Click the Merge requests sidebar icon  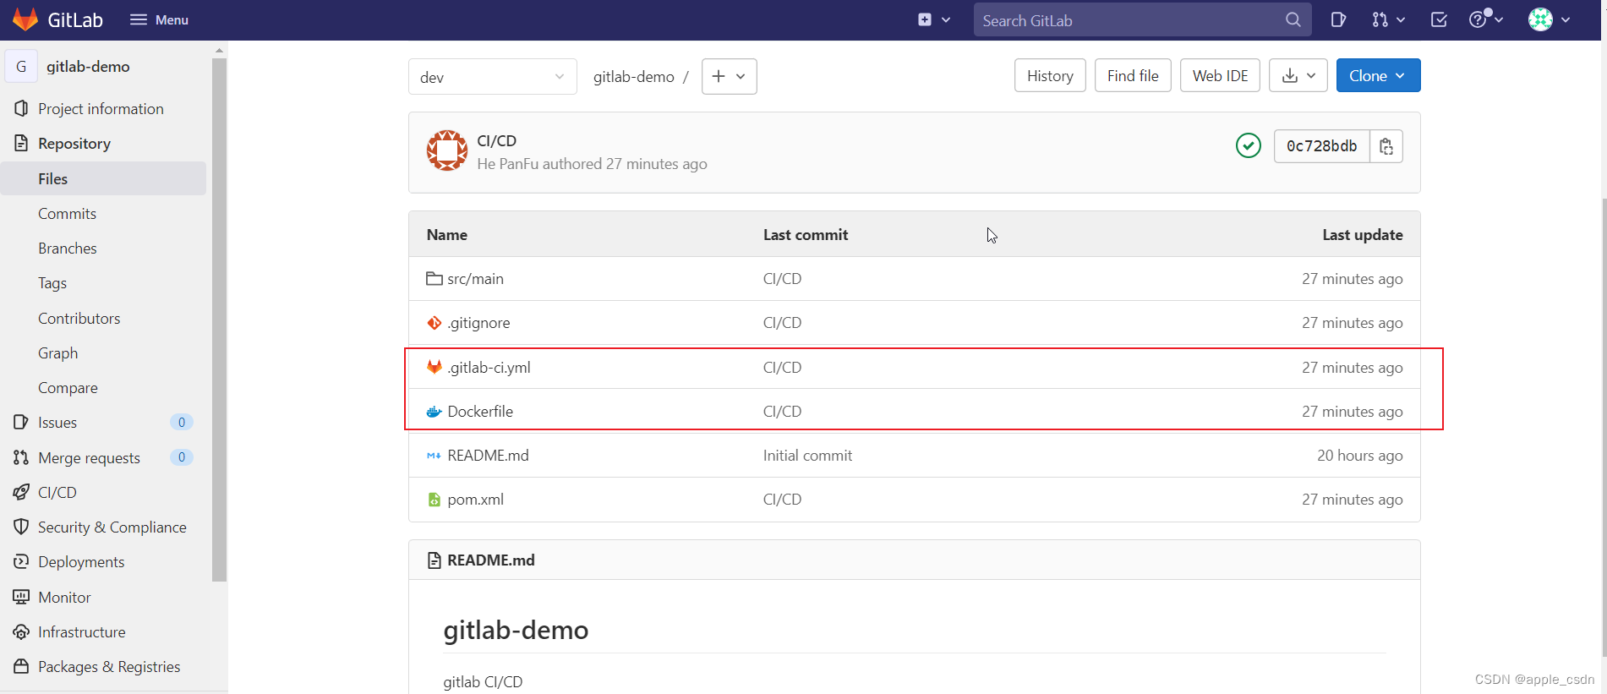pyautogui.click(x=21, y=457)
